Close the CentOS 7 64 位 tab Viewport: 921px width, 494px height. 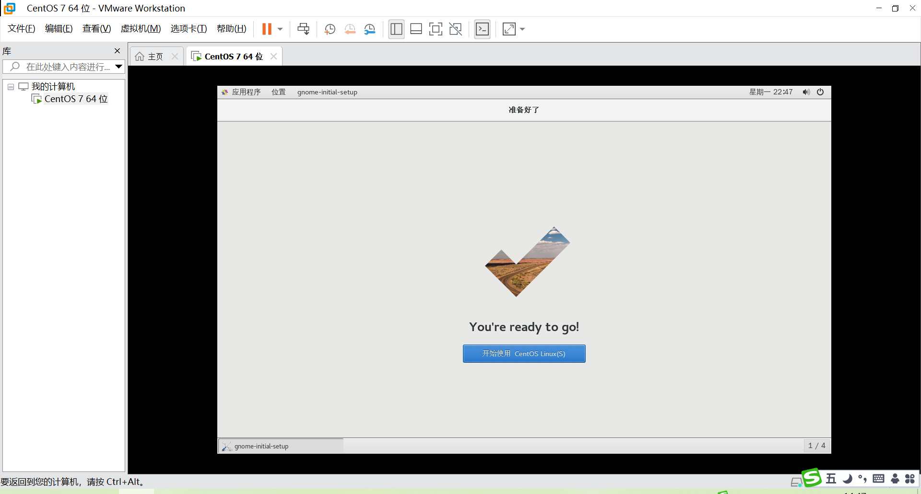pos(273,56)
